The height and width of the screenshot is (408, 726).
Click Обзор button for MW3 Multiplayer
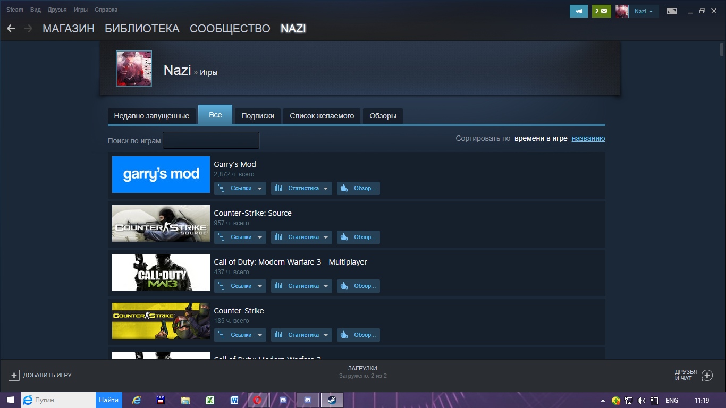click(358, 286)
